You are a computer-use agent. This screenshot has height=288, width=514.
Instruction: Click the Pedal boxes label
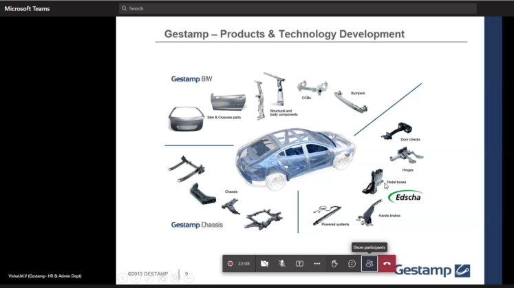pyautogui.click(x=396, y=182)
